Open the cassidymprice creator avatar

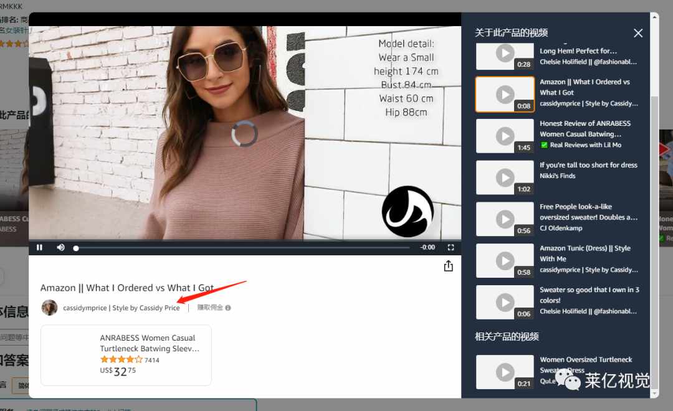(x=49, y=308)
